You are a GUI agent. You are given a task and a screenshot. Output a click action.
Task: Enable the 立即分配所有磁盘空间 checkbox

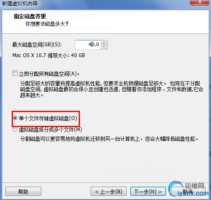(15, 73)
